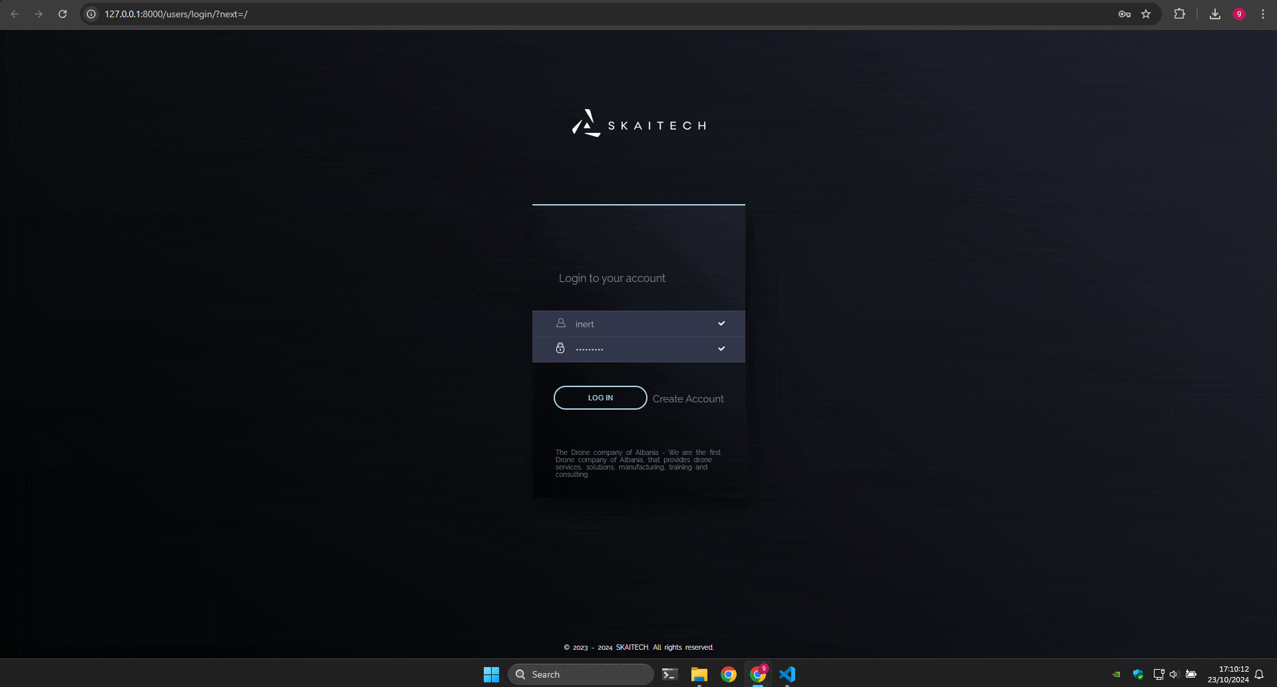Switch to Chrome icon without the badge
This screenshot has height=687, width=1277.
[729, 674]
